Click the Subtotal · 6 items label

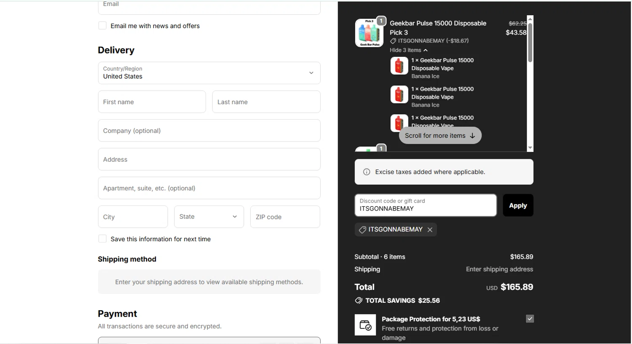click(x=380, y=257)
